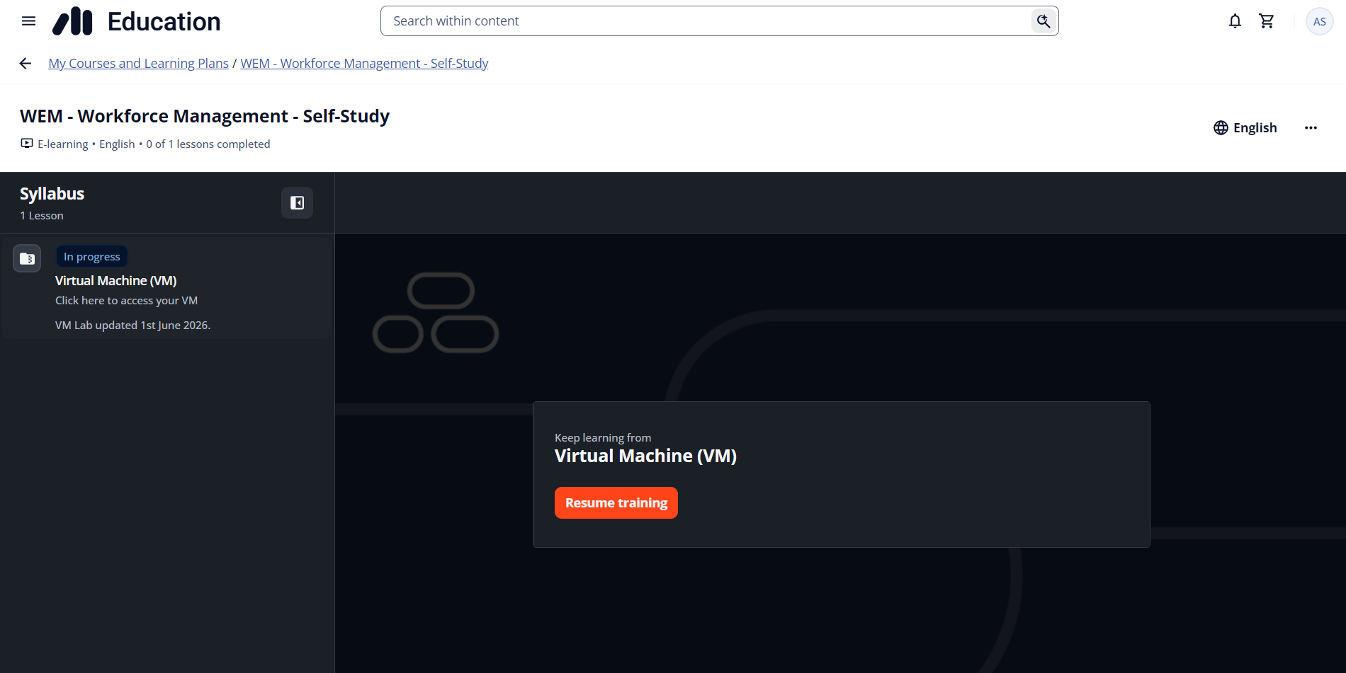
Task: Change the course language from English
Action: click(1245, 128)
